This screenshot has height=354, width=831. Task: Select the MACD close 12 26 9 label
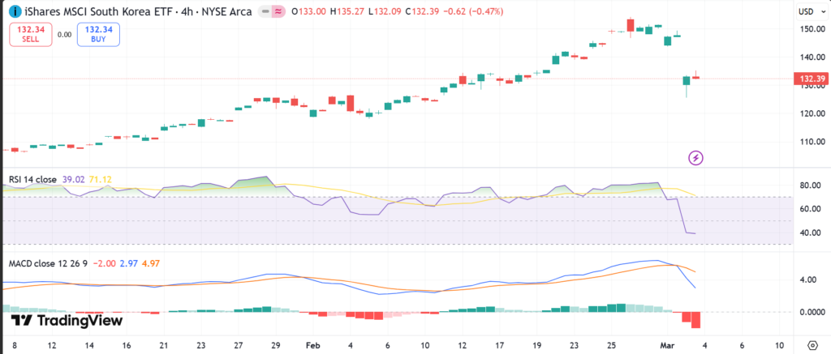tap(48, 264)
